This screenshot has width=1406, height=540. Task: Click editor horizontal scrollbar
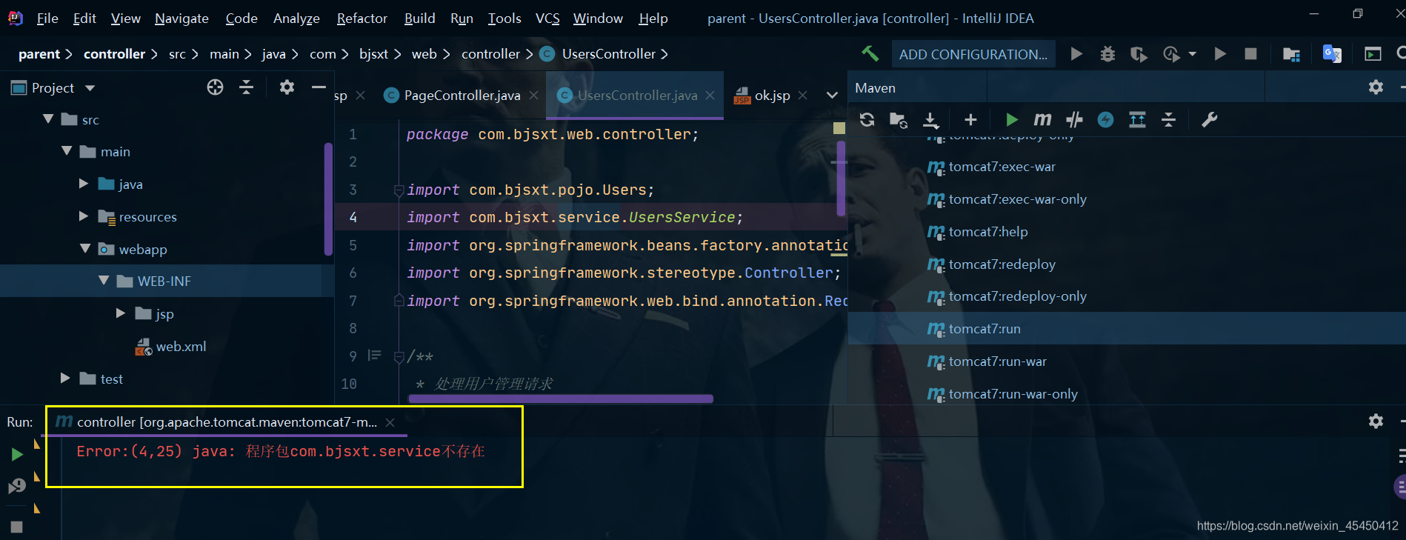pos(561,399)
